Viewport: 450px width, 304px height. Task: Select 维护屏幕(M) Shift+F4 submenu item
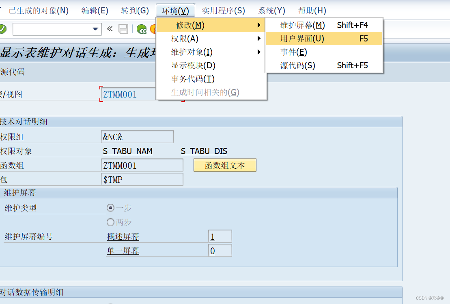[x=324, y=25]
